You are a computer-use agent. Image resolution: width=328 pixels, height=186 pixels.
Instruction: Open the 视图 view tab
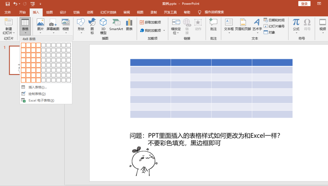point(140,12)
